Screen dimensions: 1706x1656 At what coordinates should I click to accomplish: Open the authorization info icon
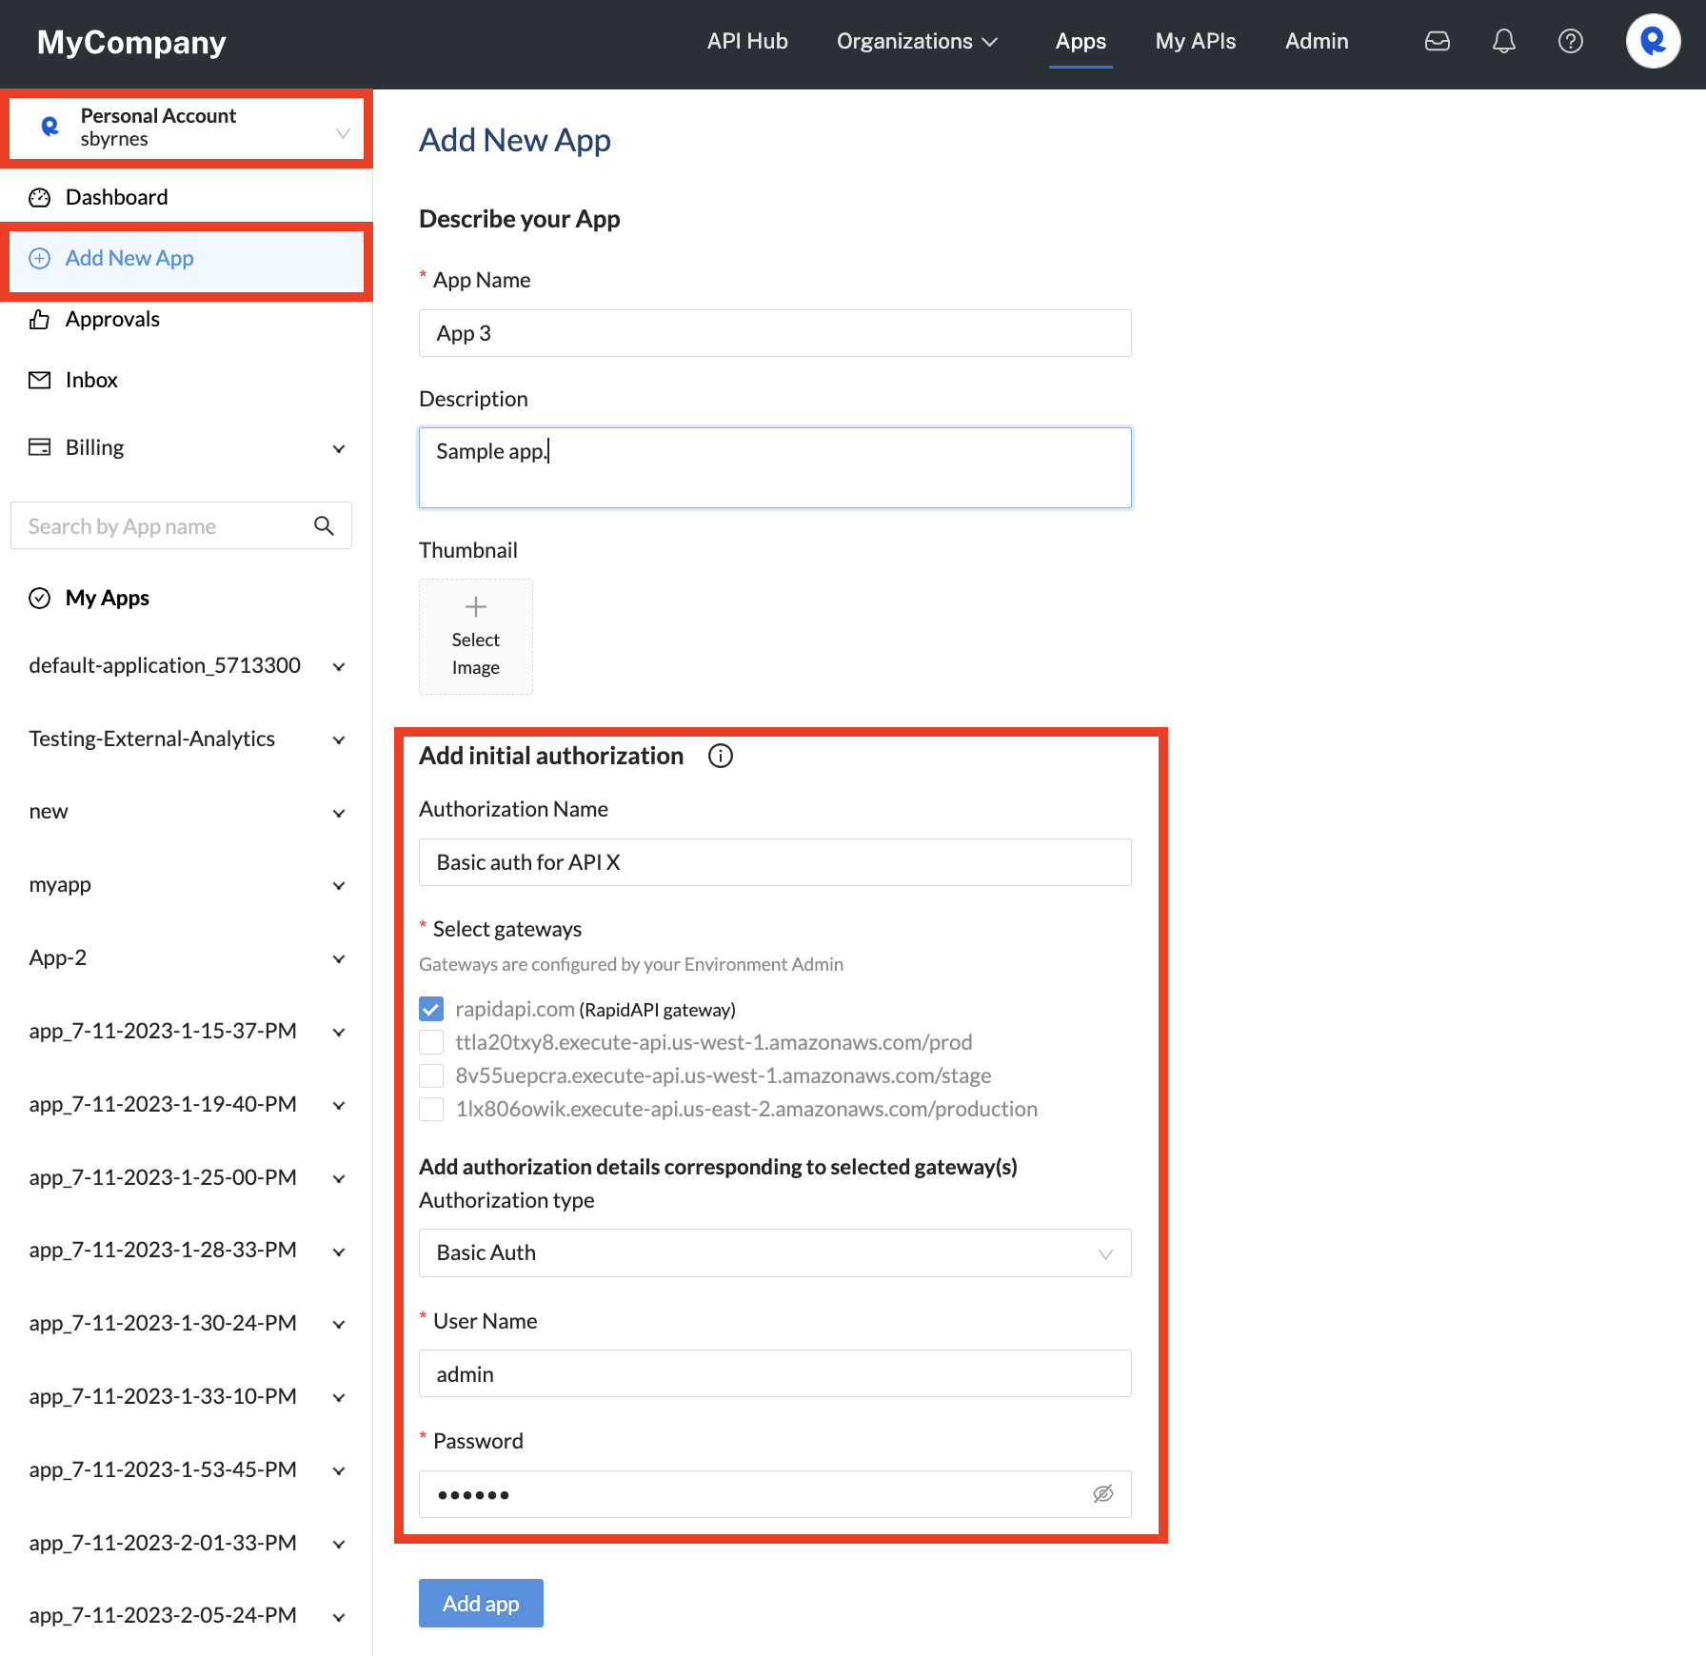pyautogui.click(x=721, y=756)
